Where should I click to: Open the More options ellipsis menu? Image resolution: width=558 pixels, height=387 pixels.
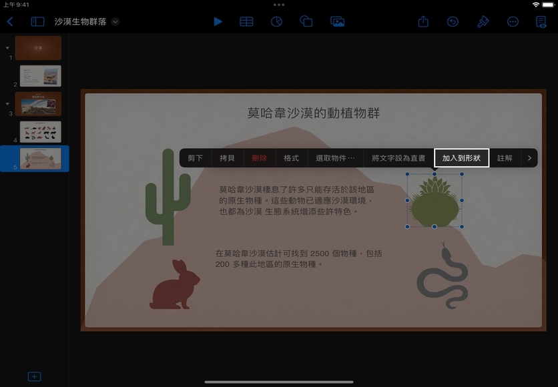pos(513,21)
